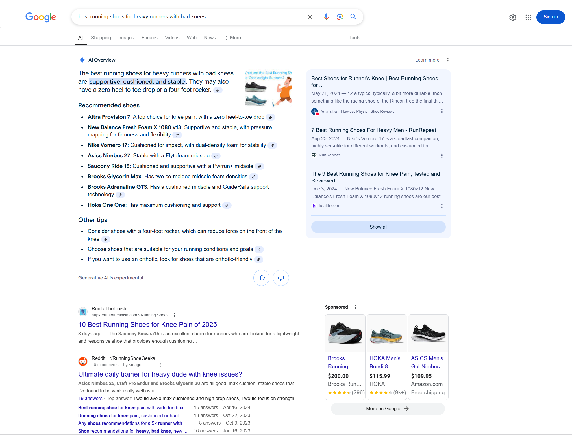
Task: Select the All results tab
Action: click(x=81, y=38)
